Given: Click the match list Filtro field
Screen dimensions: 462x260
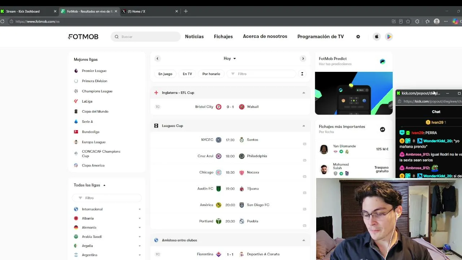Looking at the screenshot, I should click(261, 74).
